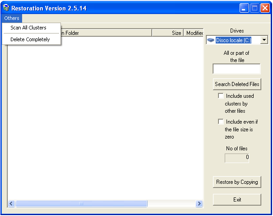The image size is (273, 216).
Task: Click the Exit button
Action: pyautogui.click(x=237, y=200)
